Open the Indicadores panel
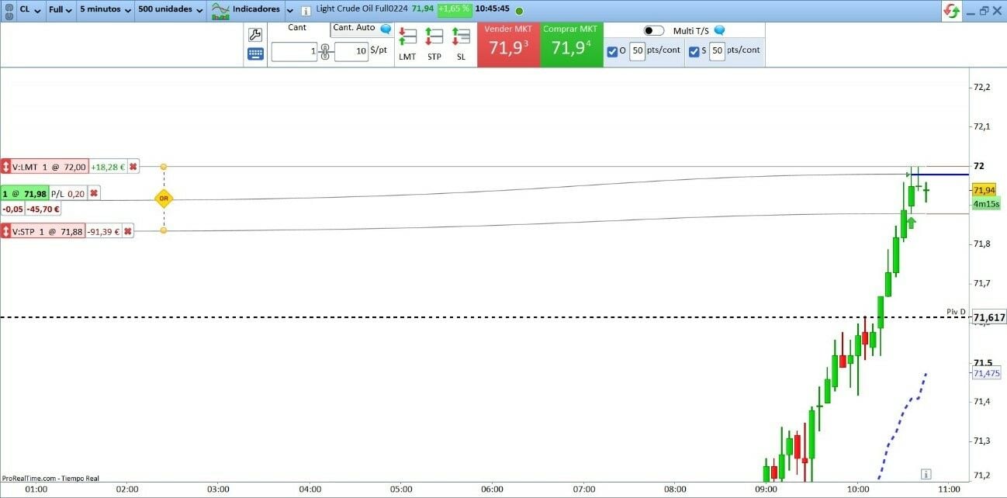1007x498 pixels. 246,10
